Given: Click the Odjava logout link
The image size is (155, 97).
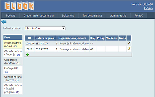Looking at the screenshot, I should (148, 8).
